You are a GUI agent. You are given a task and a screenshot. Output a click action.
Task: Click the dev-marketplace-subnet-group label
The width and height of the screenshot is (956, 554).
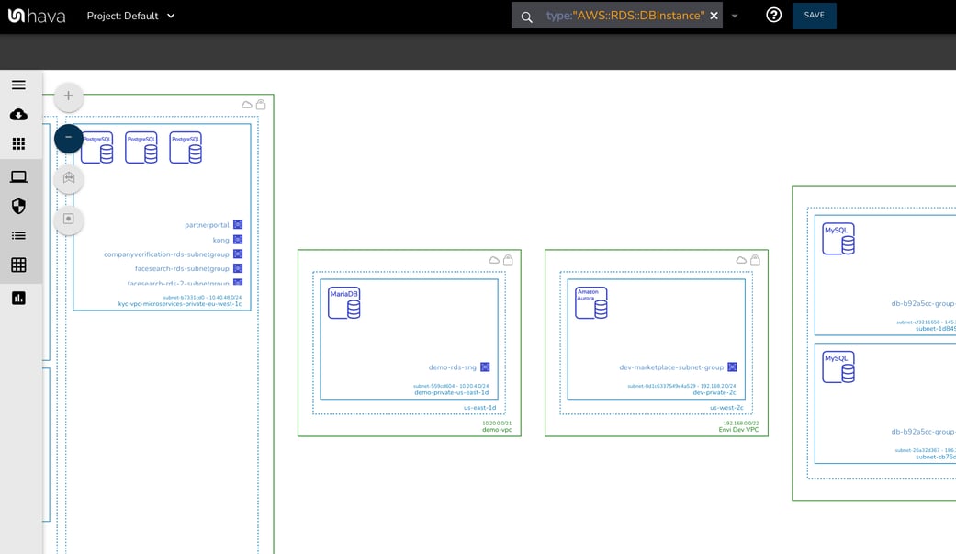[671, 367]
